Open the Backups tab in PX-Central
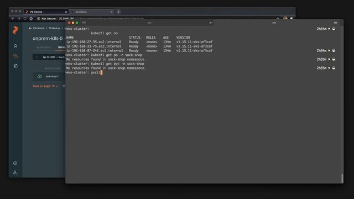 [61, 47]
